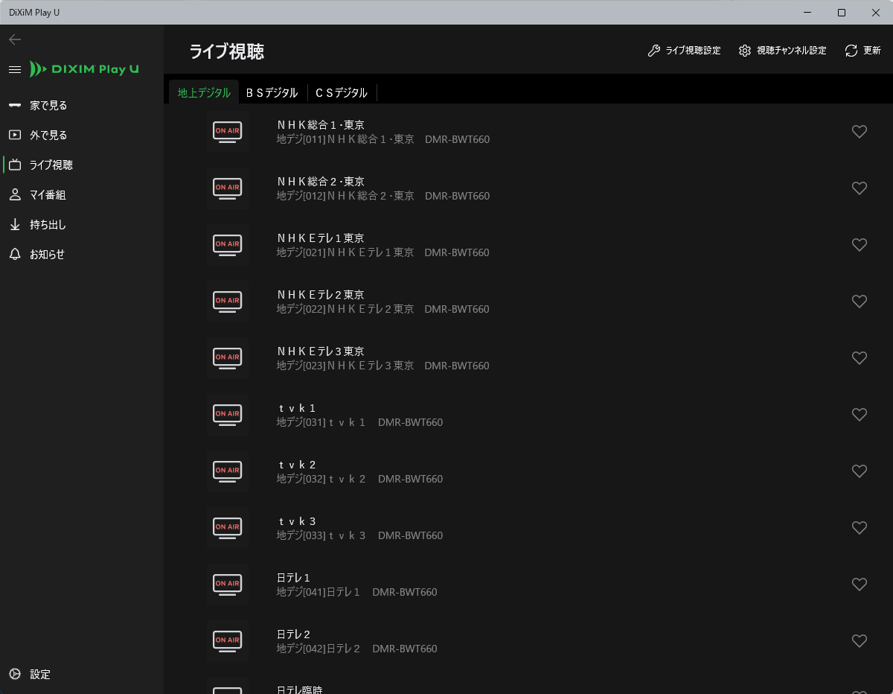Image resolution: width=893 pixels, height=694 pixels.
Task: Open ライブ視聴設定 wrench icon
Action: tap(654, 51)
